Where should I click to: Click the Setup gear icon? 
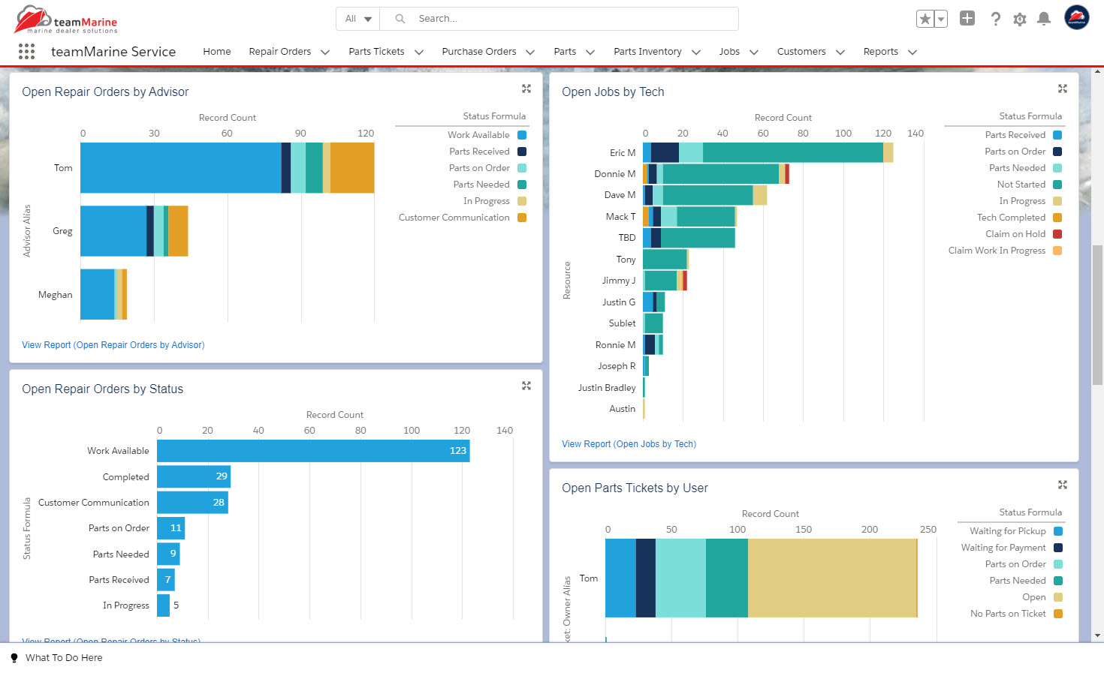click(x=1020, y=19)
